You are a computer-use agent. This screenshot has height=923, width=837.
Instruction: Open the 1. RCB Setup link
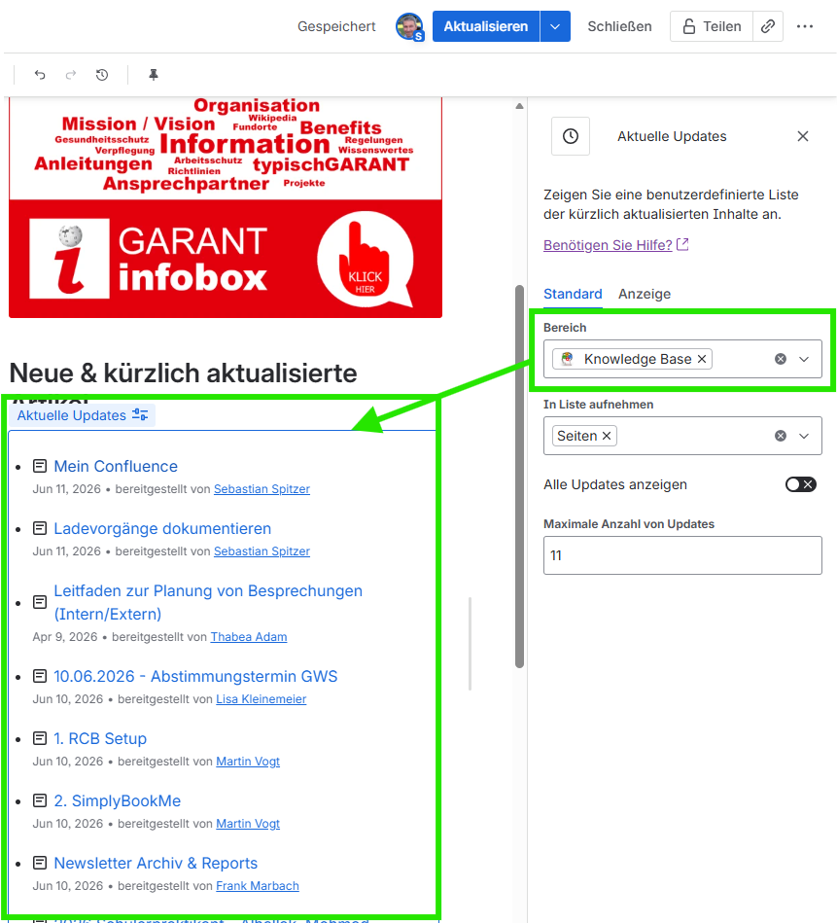(x=100, y=739)
